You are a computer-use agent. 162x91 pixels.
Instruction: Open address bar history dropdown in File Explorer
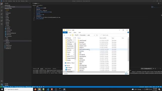point(94,35)
